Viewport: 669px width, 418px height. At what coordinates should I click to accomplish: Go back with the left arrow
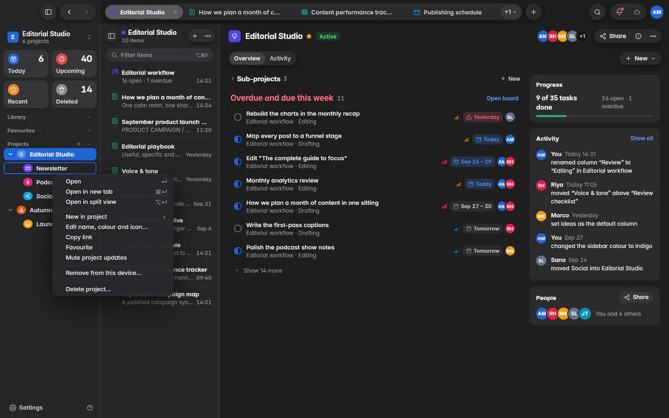[70, 12]
